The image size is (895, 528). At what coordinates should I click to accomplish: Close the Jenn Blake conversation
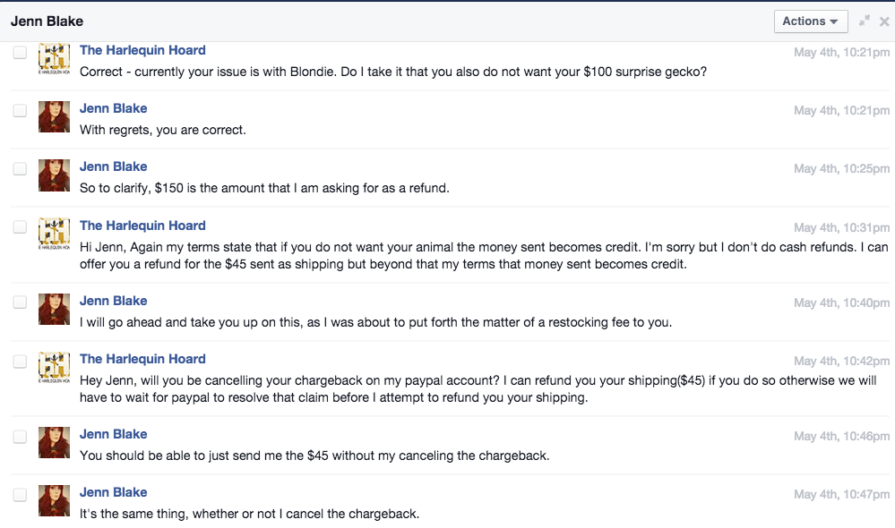[x=884, y=21]
